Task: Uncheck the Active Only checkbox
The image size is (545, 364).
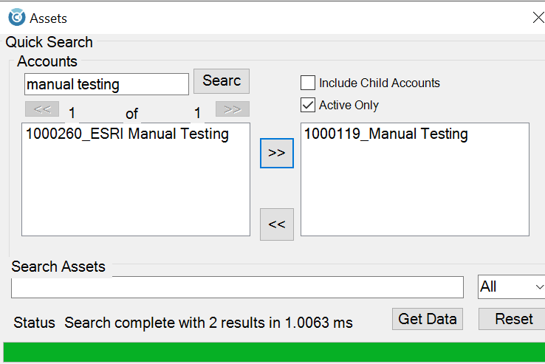Action: (307, 105)
